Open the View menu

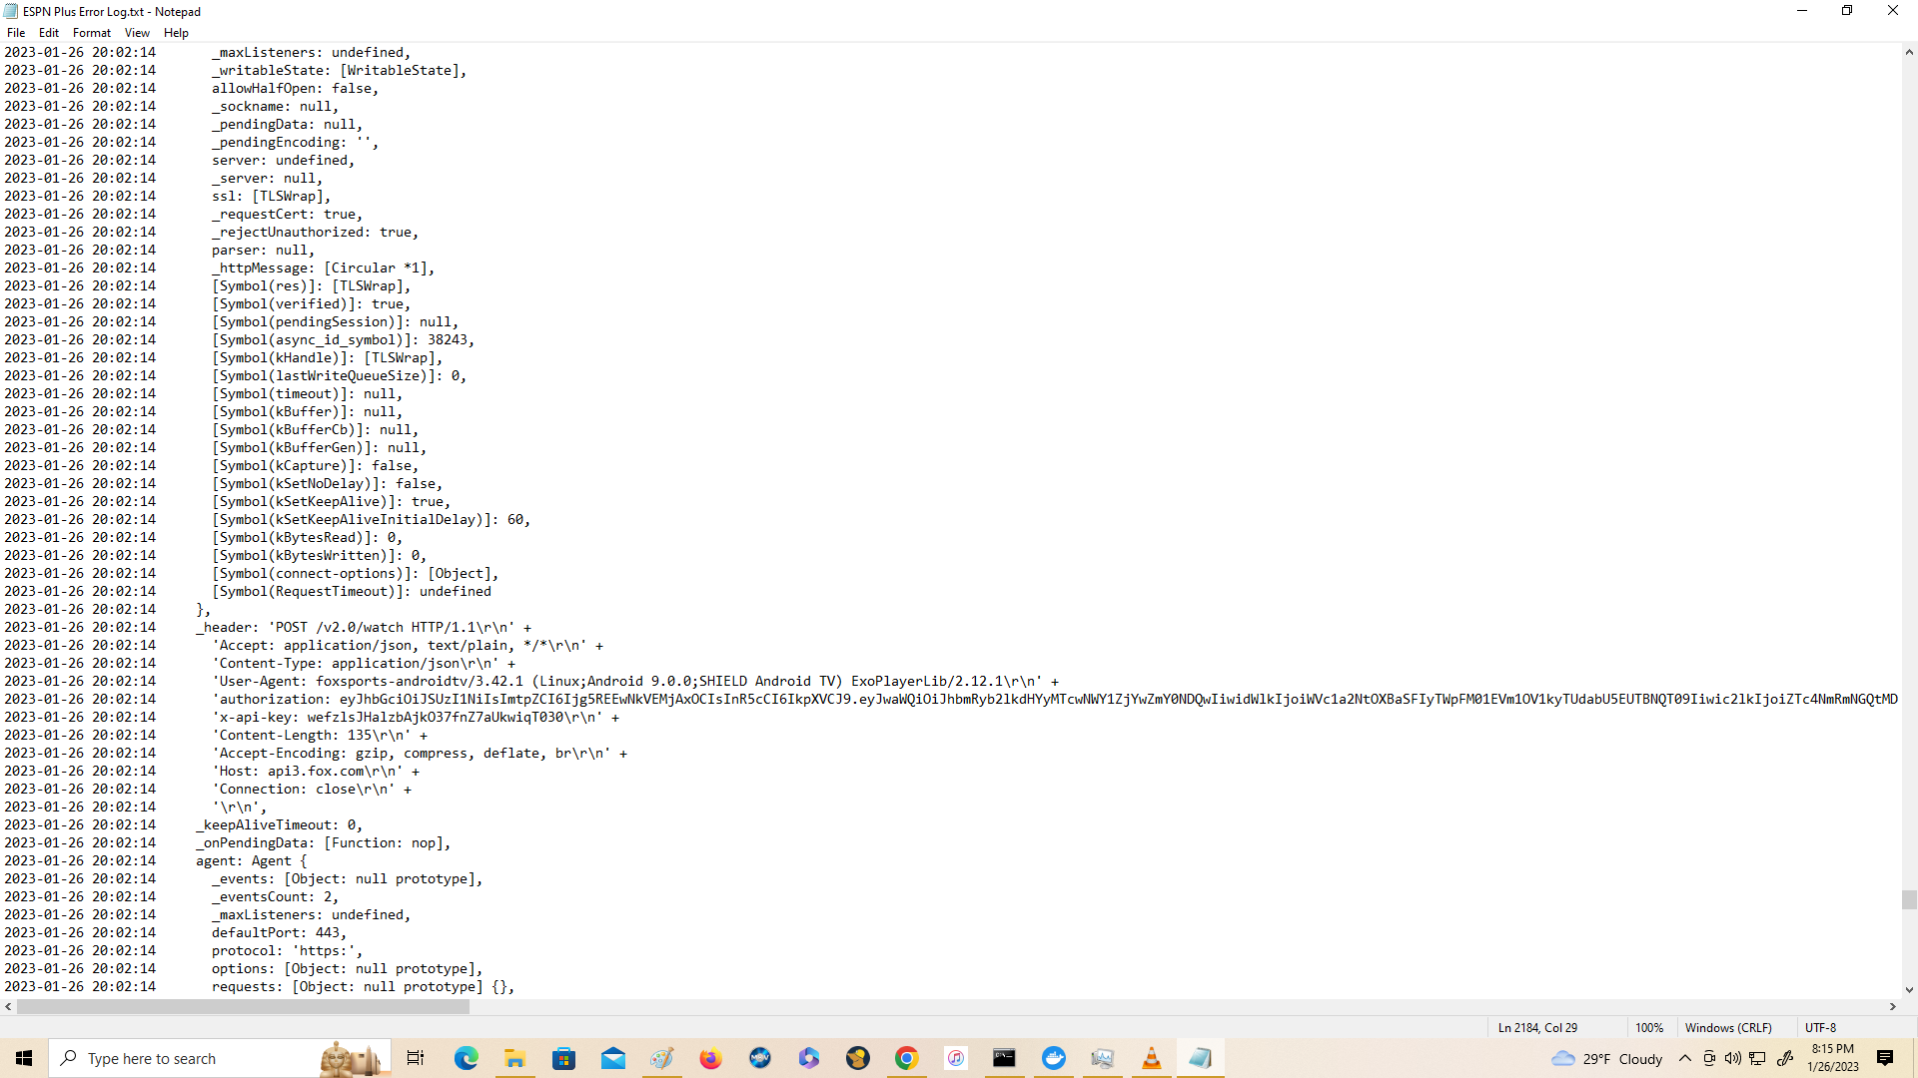point(137,33)
